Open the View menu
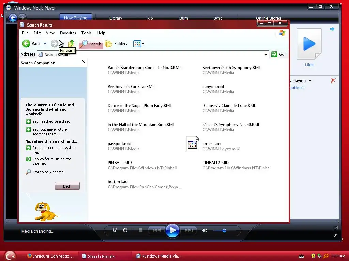 50,33
